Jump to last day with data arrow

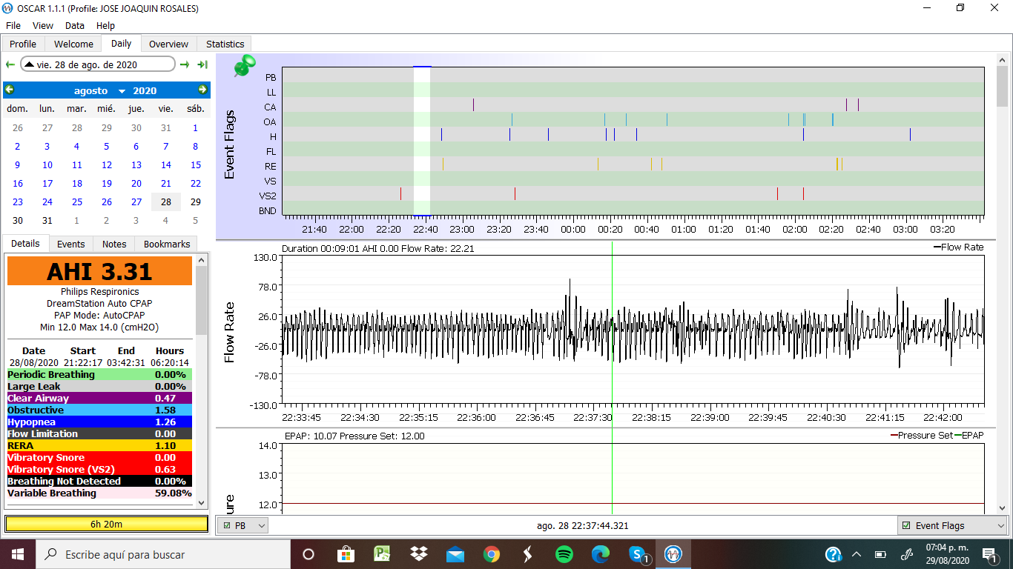tap(202, 64)
